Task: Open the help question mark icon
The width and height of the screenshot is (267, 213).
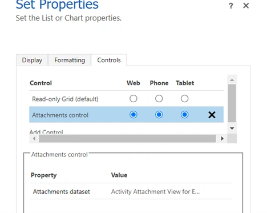Action: pyautogui.click(x=231, y=6)
